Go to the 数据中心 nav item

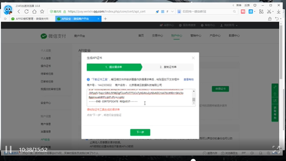(234, 36)
